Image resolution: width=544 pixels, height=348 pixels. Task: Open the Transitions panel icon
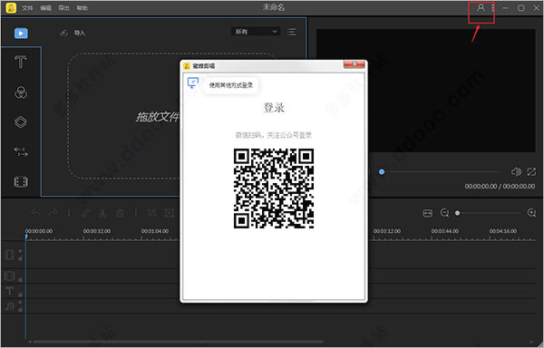(x=21, y=152)
